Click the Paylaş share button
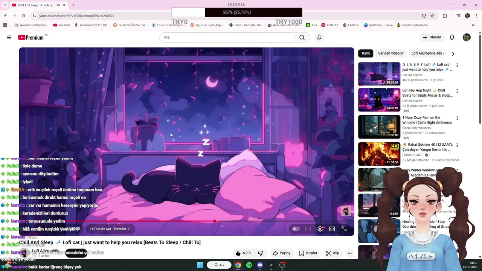The image size is (482, 271). pos(281,253)
